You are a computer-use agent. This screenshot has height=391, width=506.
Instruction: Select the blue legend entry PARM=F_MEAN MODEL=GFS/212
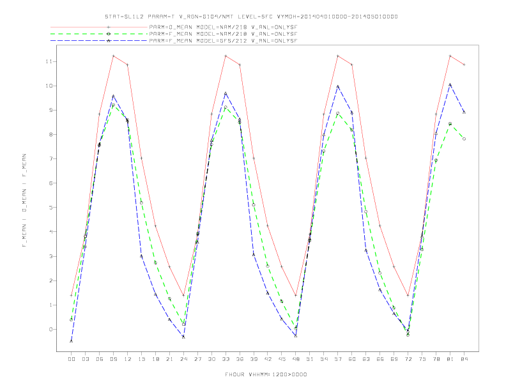223,41
